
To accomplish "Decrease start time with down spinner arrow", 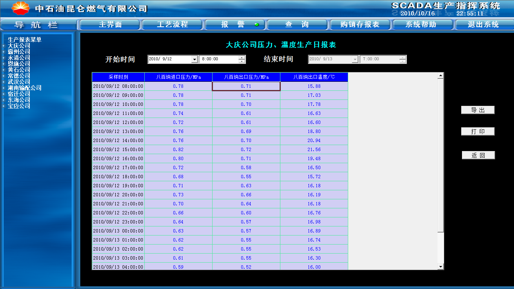I will coord(242,61).
